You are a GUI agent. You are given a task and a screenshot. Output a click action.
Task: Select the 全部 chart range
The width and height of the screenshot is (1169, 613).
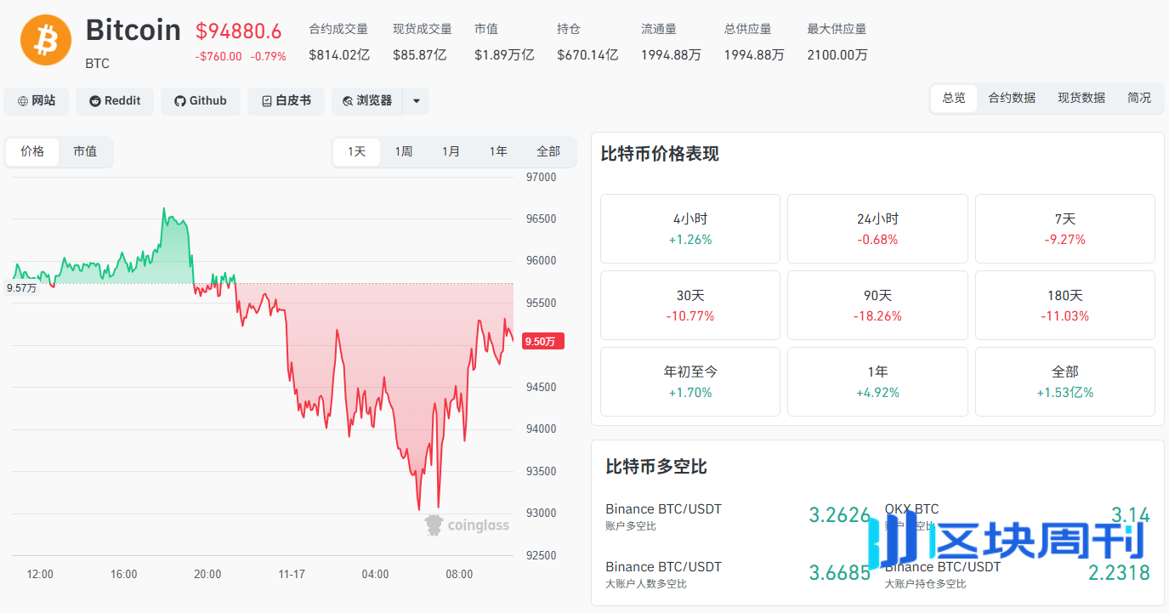click(548, 151)
